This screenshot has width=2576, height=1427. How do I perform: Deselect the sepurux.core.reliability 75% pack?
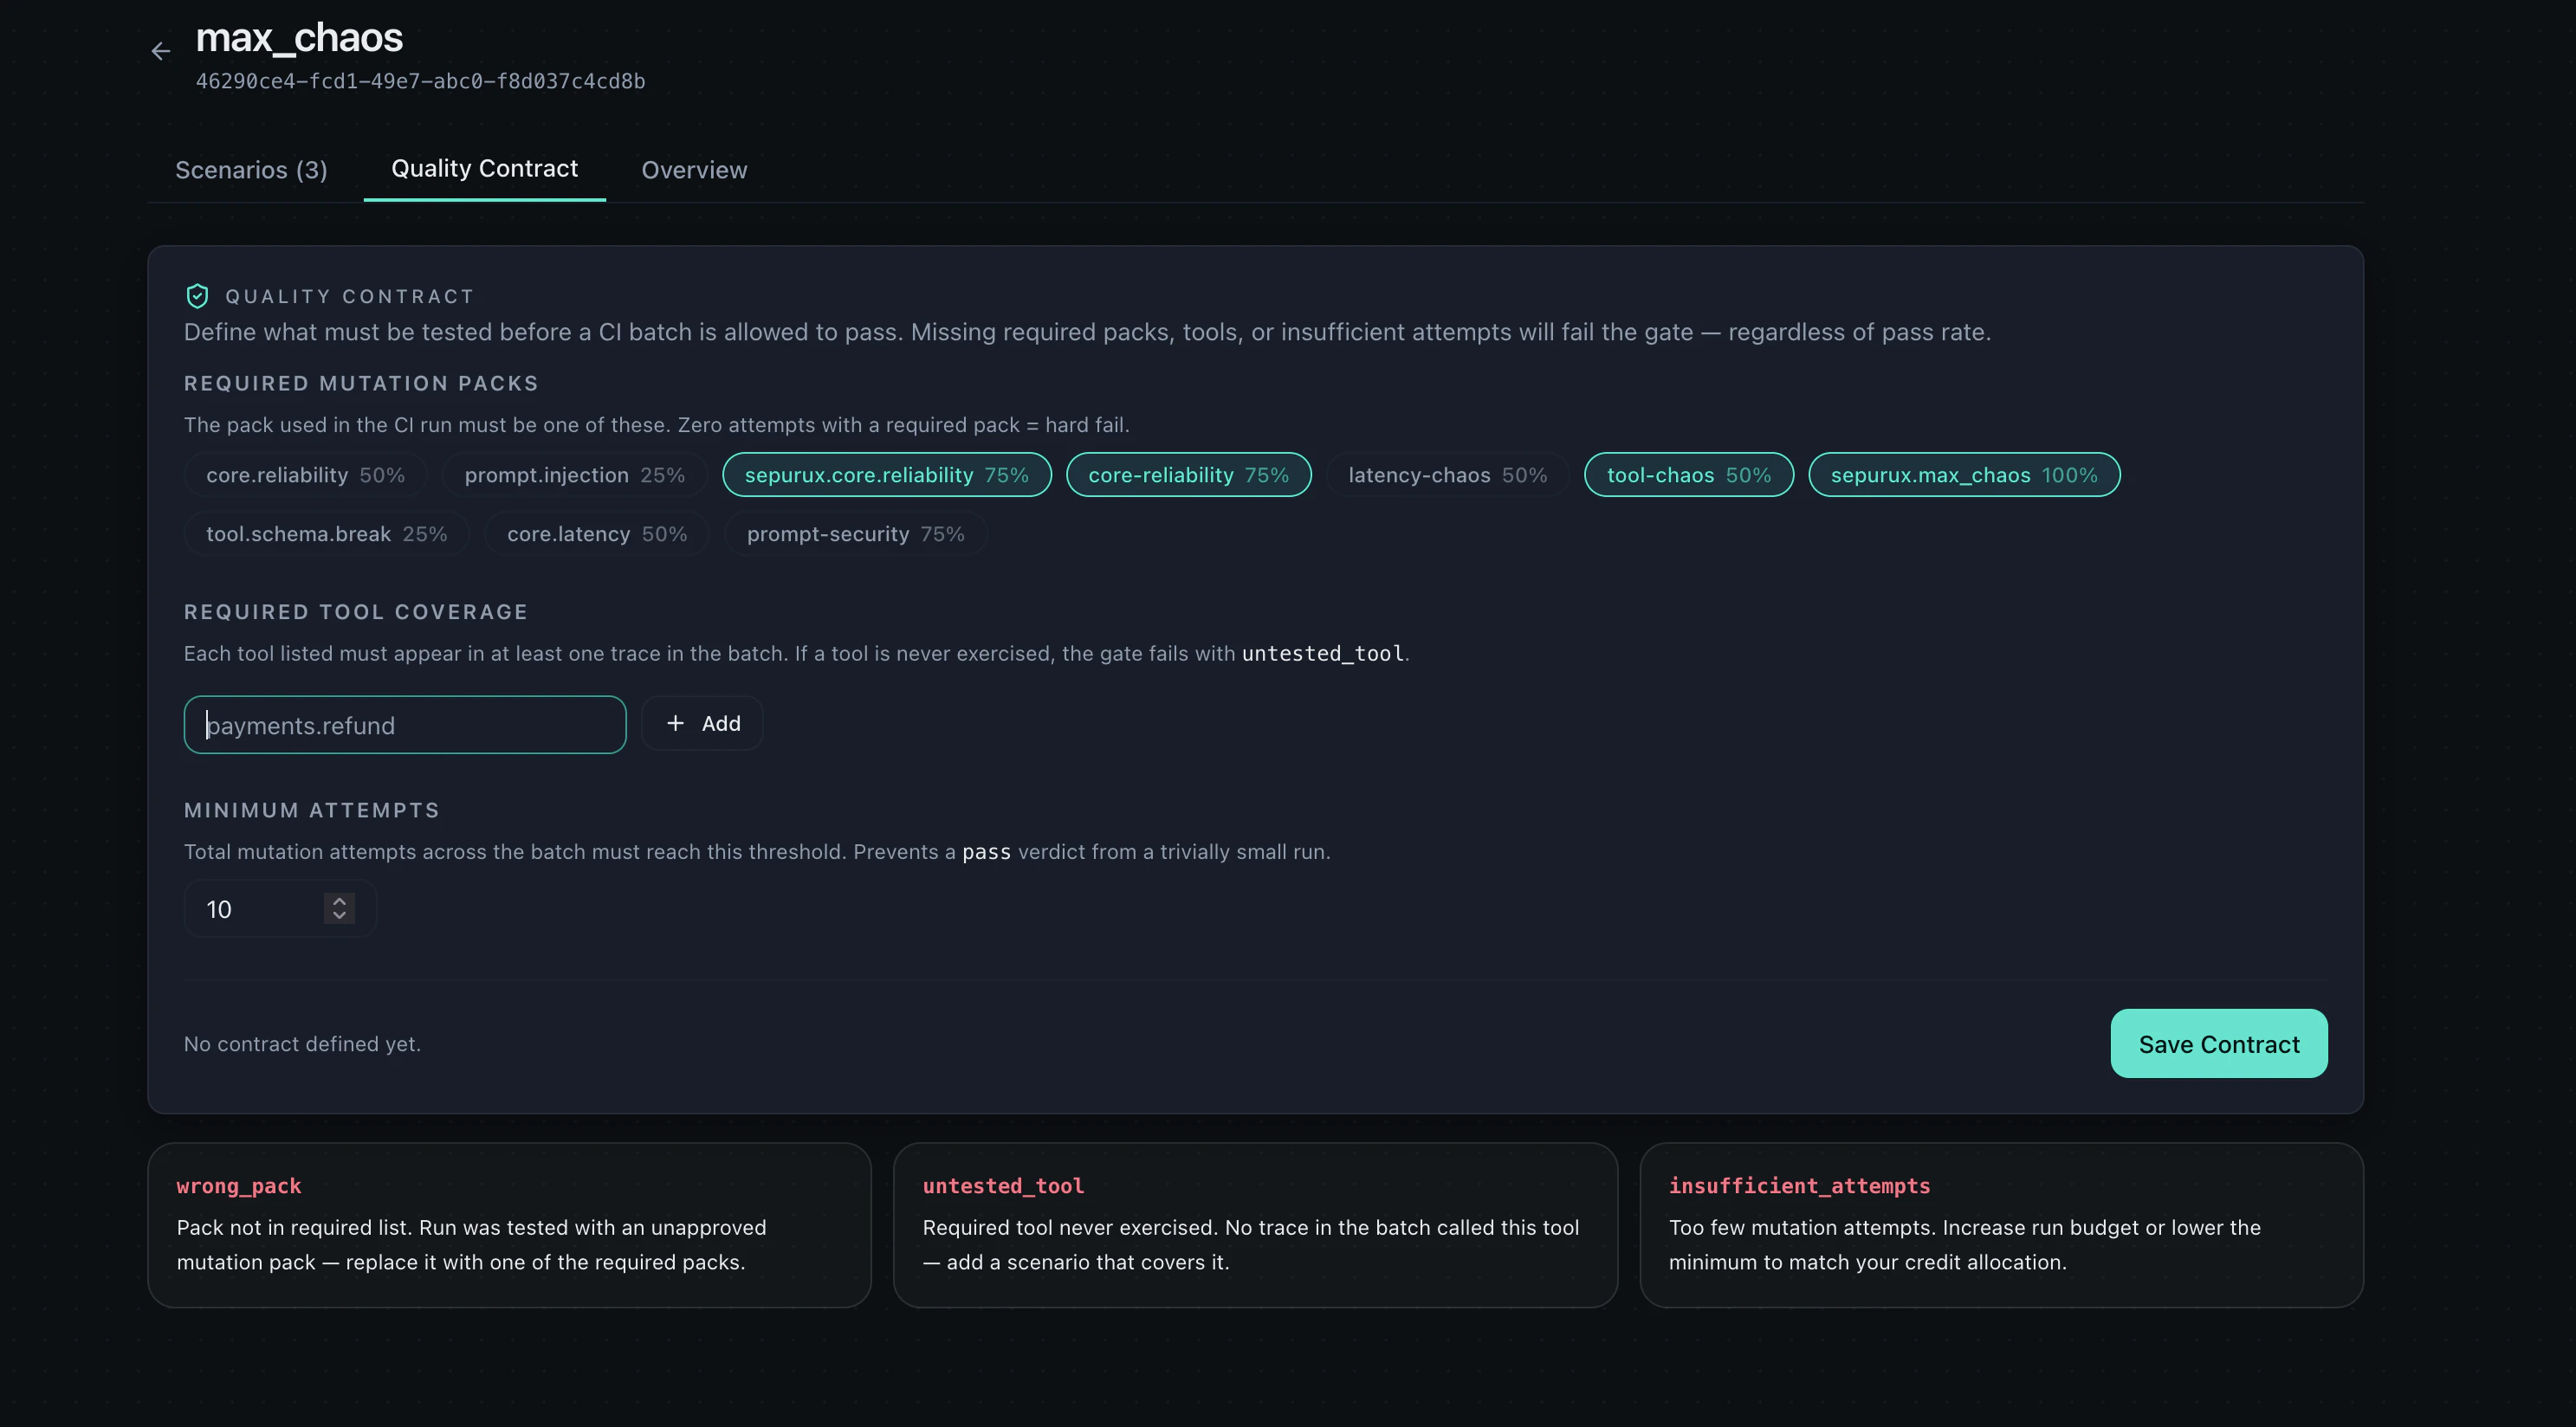pyautogui.click(x=886, y=475)
